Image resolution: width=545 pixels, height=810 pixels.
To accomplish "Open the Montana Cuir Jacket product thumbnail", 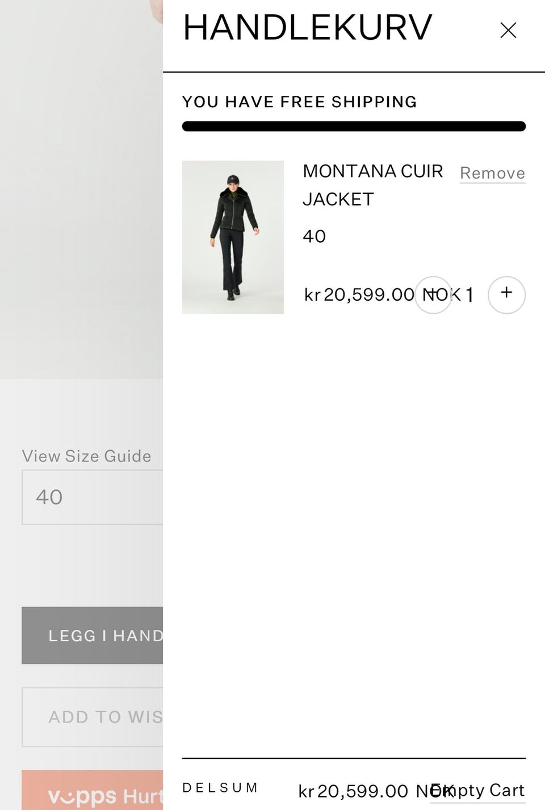I will point(233,237).
